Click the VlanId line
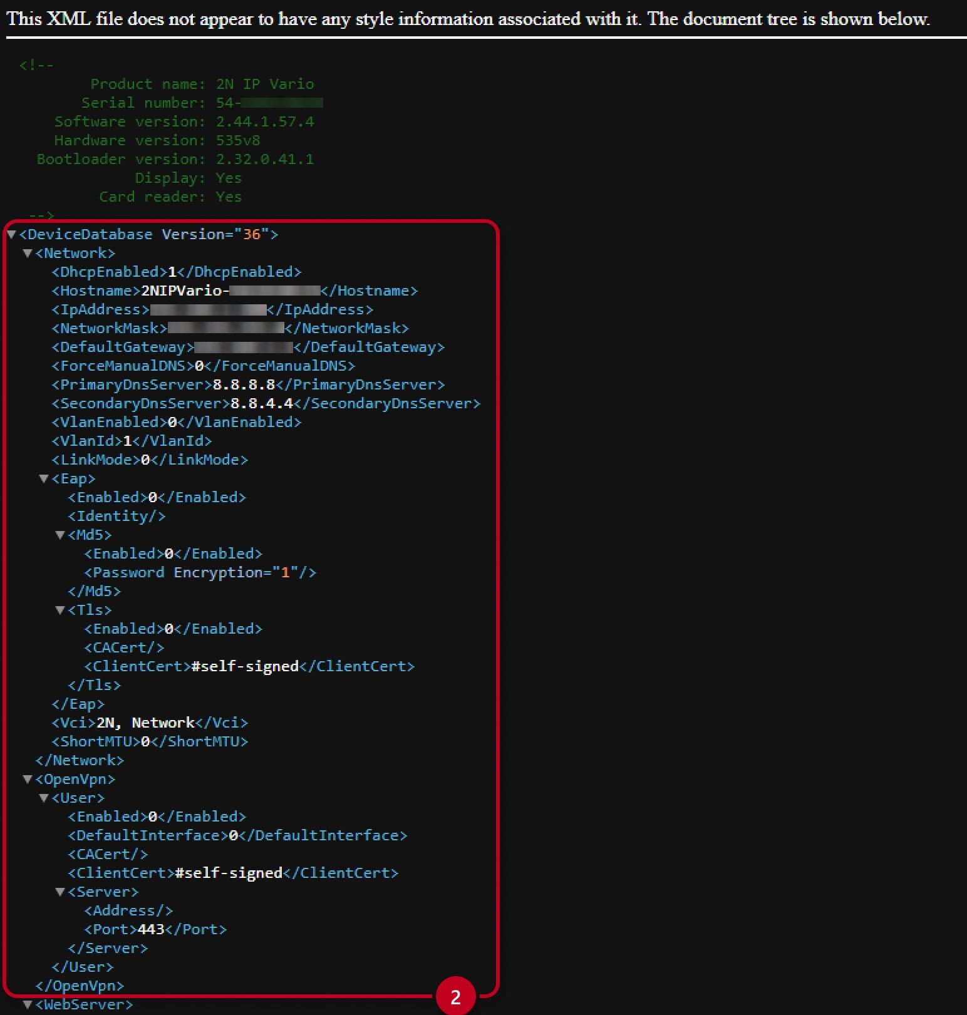 click(x=132, y=441)
